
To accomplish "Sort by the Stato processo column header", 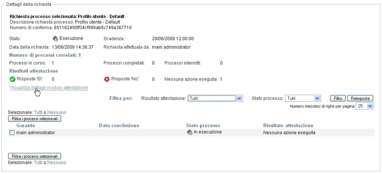I will click(x=203, y=126).
